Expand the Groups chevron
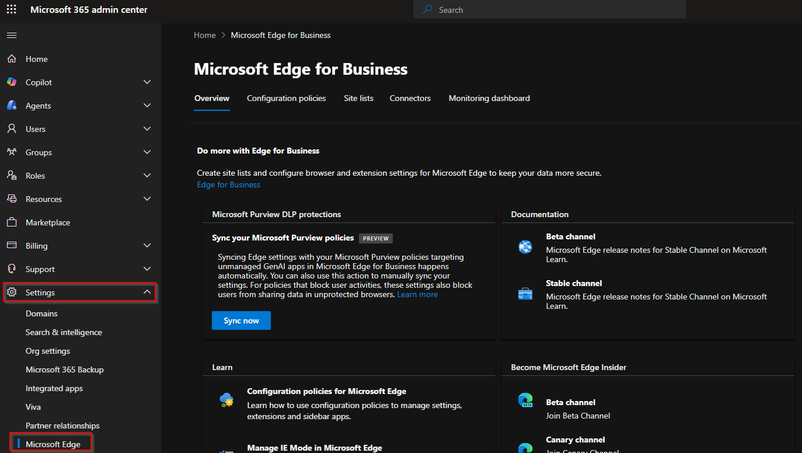 coord(147,152)
